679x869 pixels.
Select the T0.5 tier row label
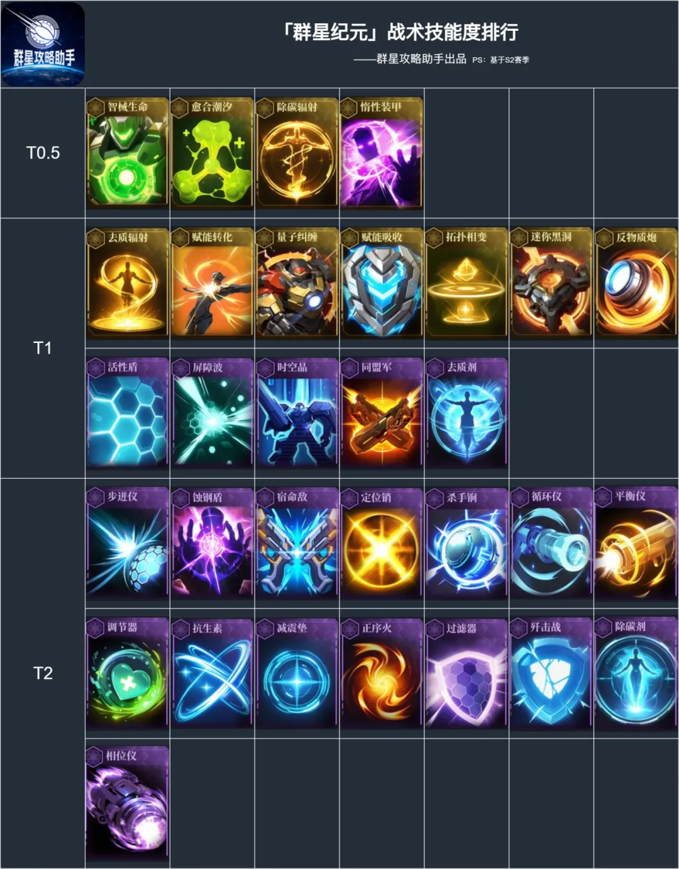pos(43,153)
